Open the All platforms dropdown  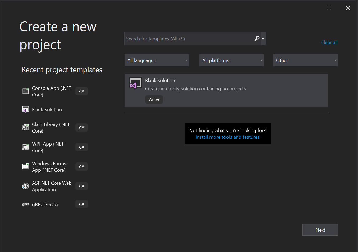[x=232, y=60]
